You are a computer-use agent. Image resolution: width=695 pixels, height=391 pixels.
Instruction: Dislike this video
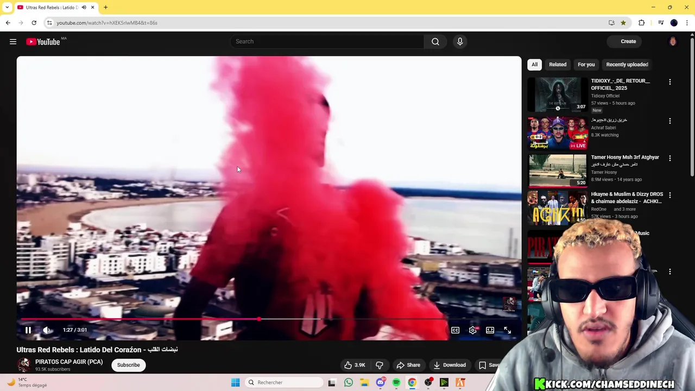[x=380, y=365]
